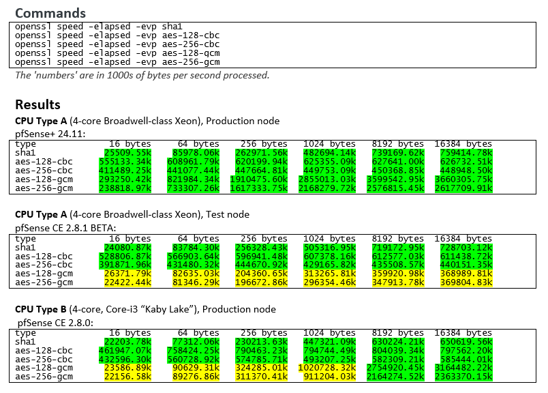Click green value 3164482.22k in CE 2.8.0 table
This screenshot has width=548, height=393.
pos(463,368)
